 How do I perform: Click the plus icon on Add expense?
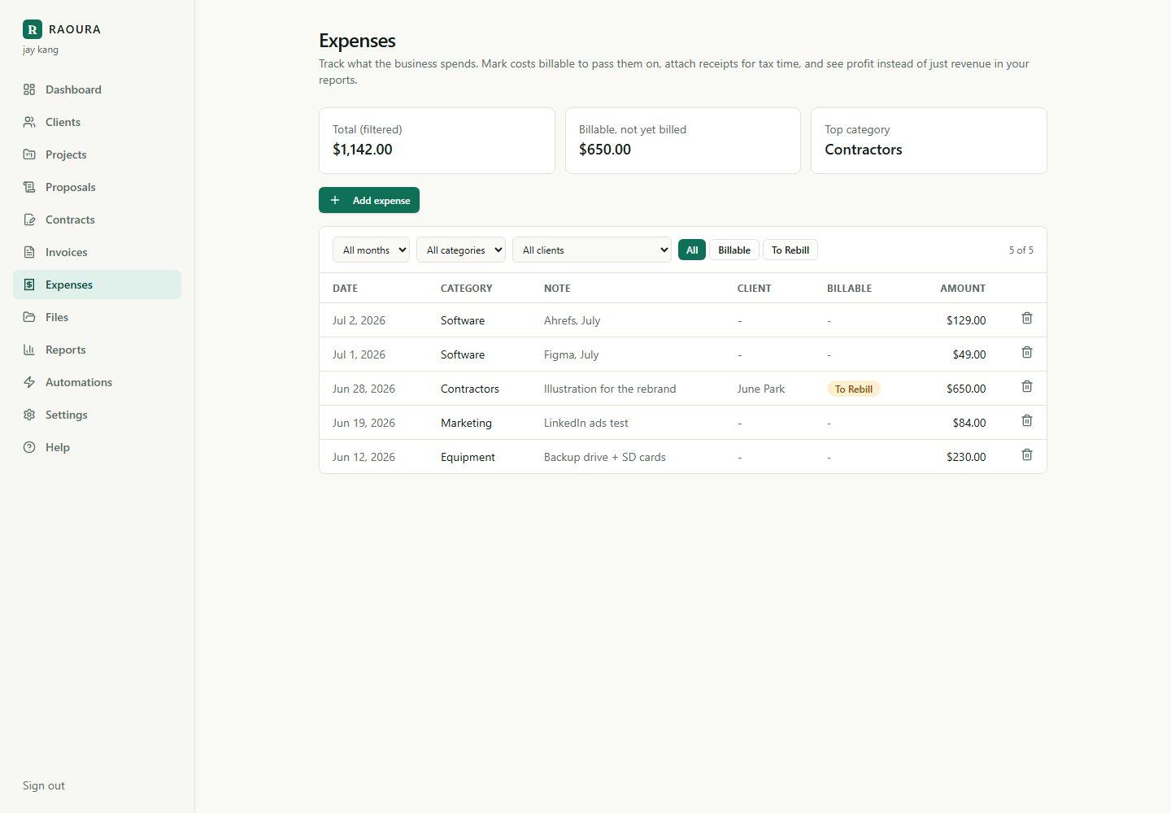point(335,200)
